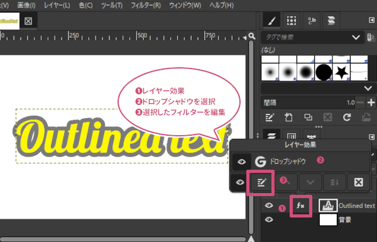
Task: Click the Outlined text layer thumbnail
Action: click(328, 206)
